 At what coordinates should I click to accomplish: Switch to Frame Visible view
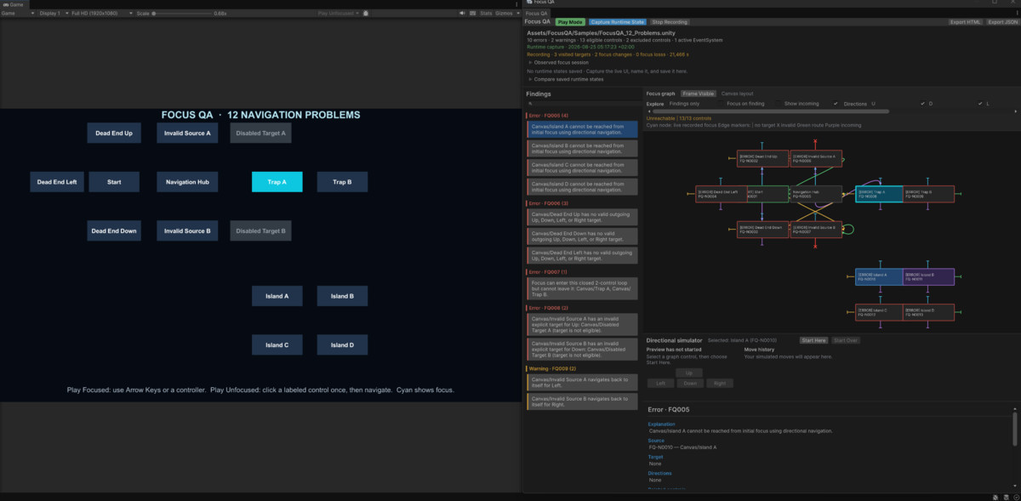coord(698,94)
